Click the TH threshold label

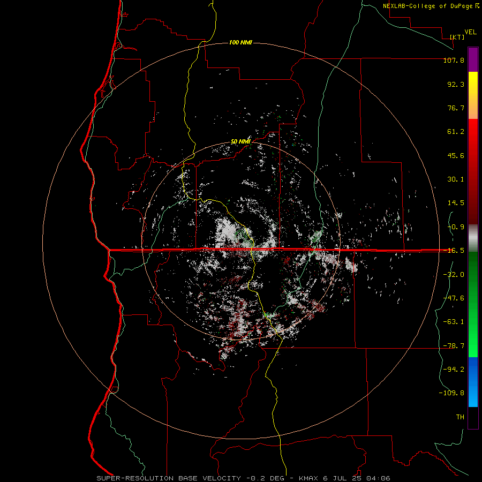tap(460, 417)
